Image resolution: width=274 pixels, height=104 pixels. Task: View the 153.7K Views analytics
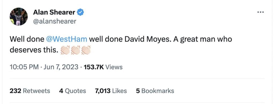[103, 67]
